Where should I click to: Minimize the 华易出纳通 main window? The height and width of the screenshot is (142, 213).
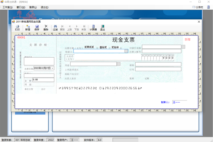point(191,2)
